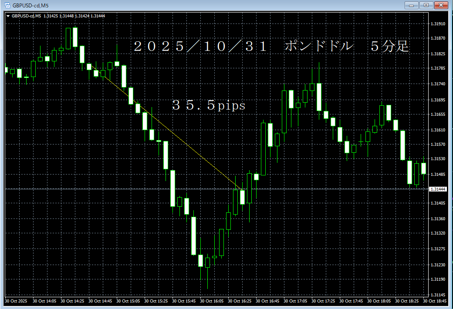Click time axis label 30 Oct 16:45
The image size is (453, 309).
pos(267,301)
